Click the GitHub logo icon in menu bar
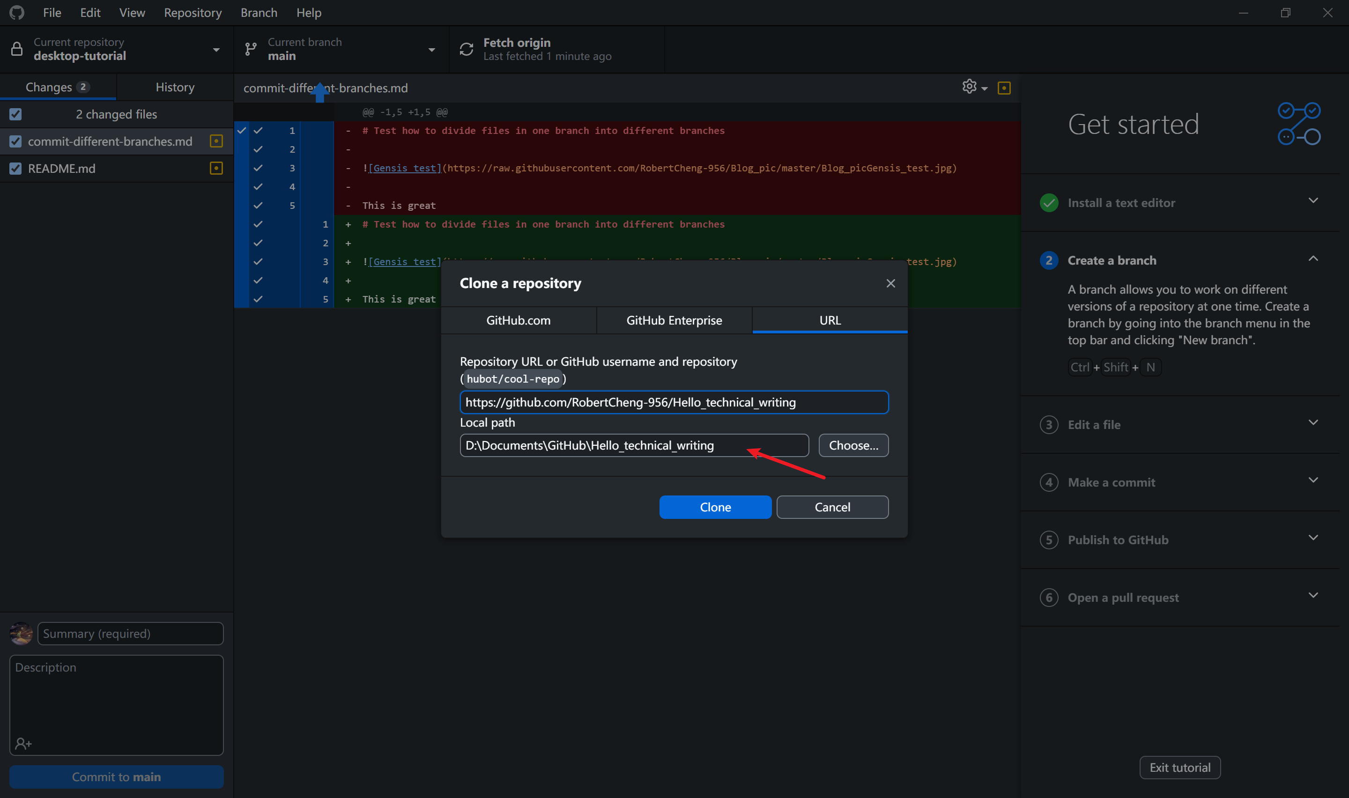 point(17,12)
